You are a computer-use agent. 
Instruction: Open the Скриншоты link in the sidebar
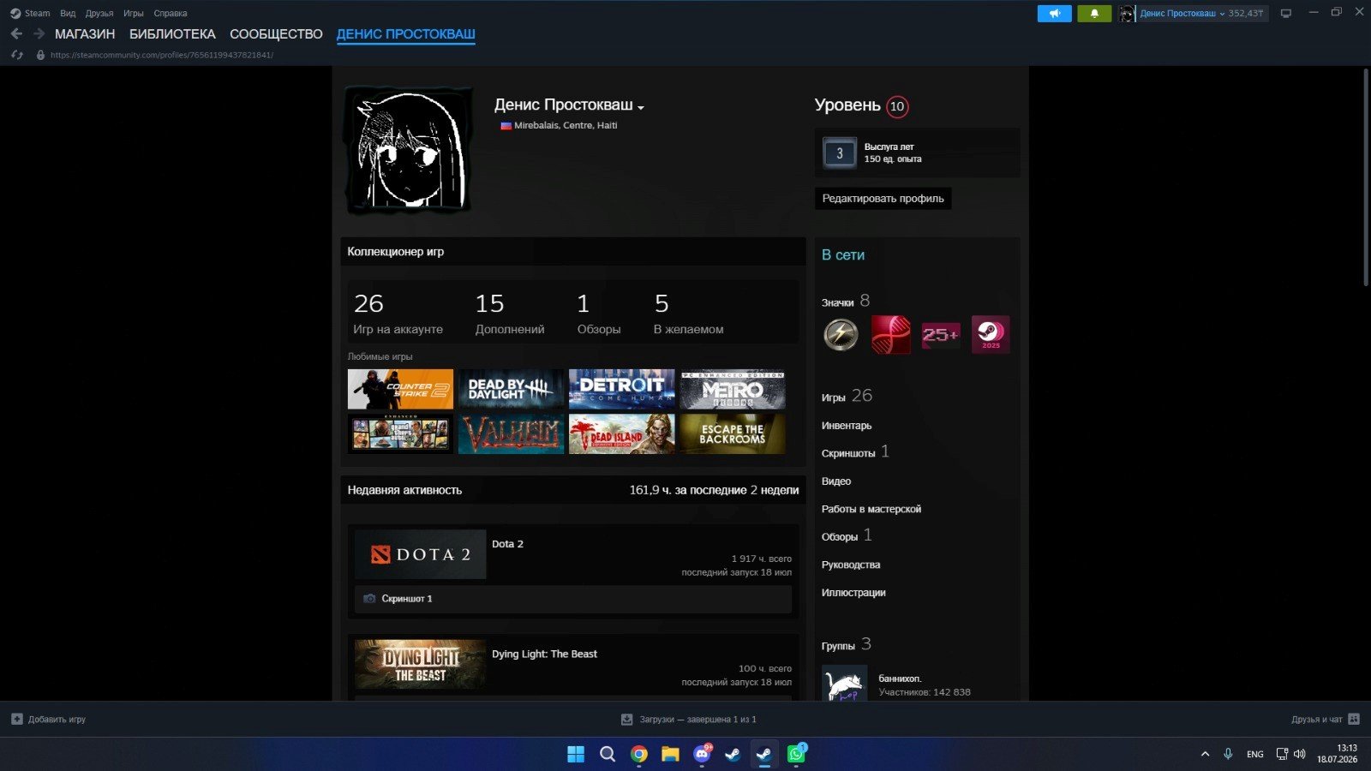click(848, 453)
